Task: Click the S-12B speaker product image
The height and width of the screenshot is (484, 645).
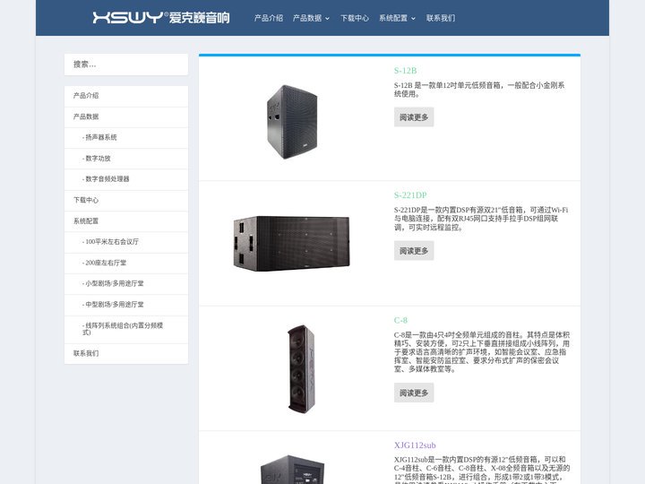Action: (x=292, y=121)
